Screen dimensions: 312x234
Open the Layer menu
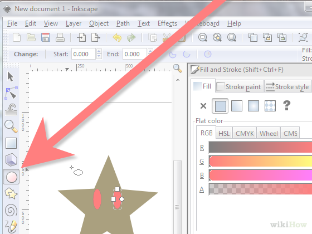74,23
